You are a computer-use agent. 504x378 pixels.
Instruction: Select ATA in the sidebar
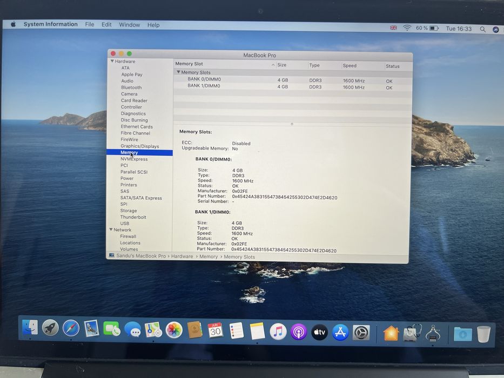(125, 68)
